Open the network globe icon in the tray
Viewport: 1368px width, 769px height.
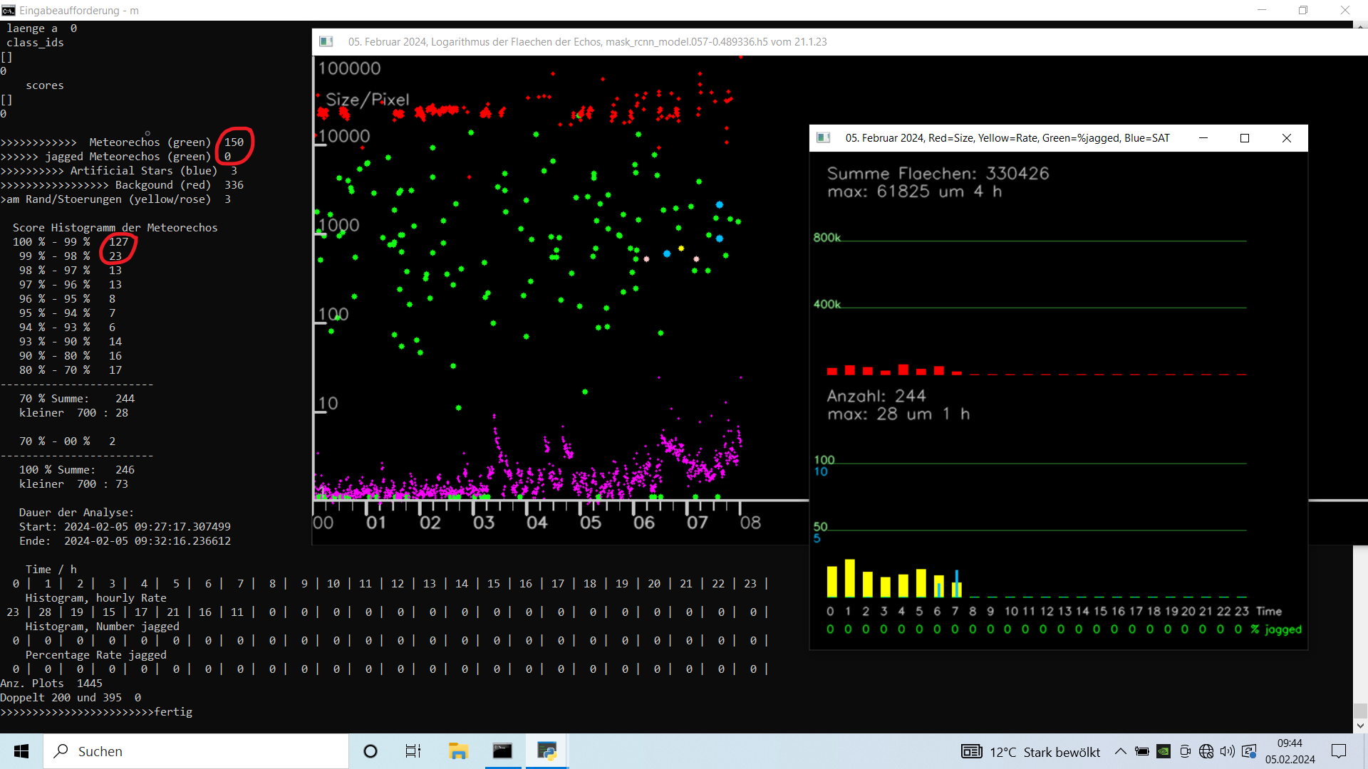click(x=1206, y=751)
